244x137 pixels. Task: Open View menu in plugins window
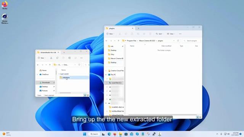pos(171,34)
